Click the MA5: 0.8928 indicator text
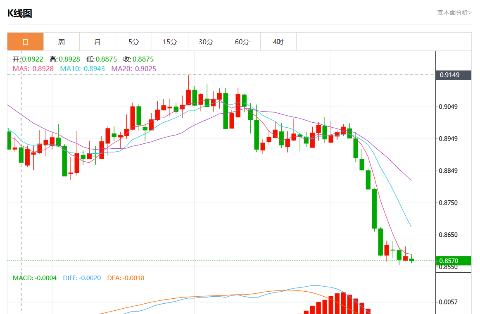Viewport: 480px width, 314px height. click(33, 69)
